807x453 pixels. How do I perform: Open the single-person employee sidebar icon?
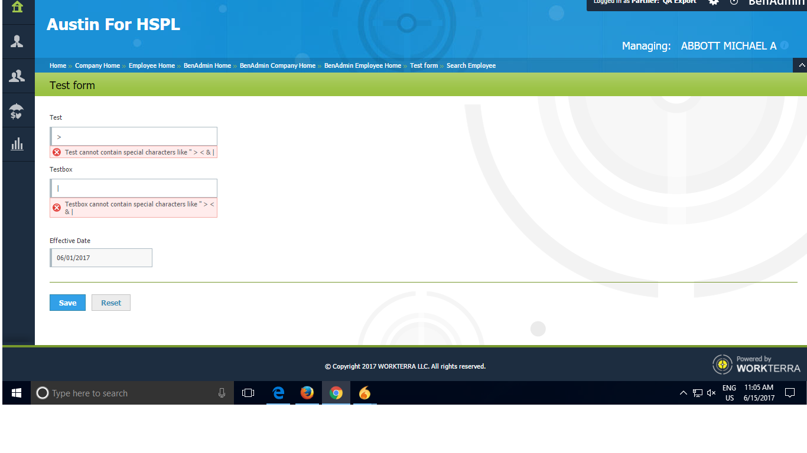click(x=17, y=41)
